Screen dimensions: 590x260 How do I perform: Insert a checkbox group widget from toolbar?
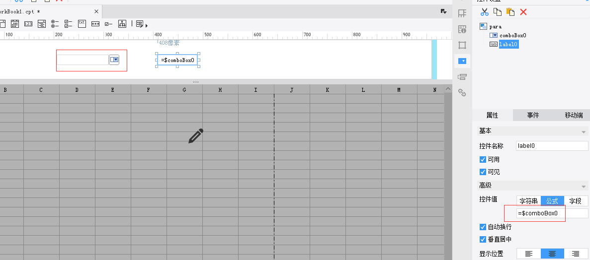tap(69, 24)
